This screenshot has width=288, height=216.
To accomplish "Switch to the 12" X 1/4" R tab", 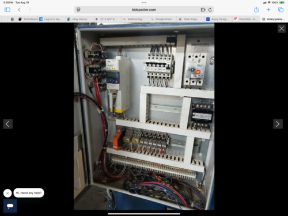I will (x=107, y=19).
